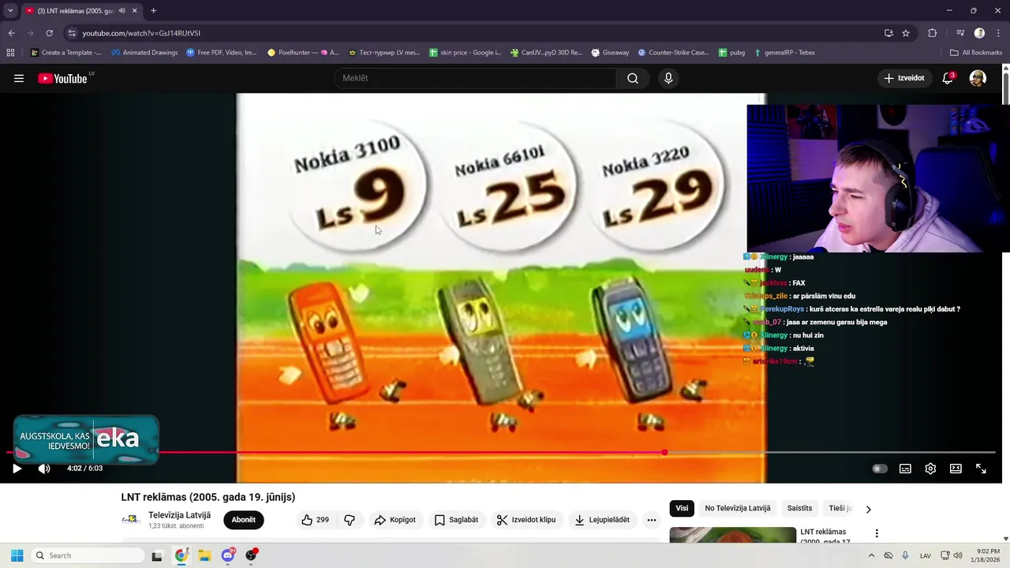Open the Chrome taskbar icon
This screenshot has width=1010, height=568.
[181, 555]
